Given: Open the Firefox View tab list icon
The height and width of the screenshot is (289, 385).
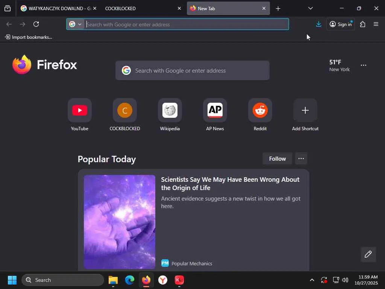Looking at the screenshot, I should coord(8,8).
